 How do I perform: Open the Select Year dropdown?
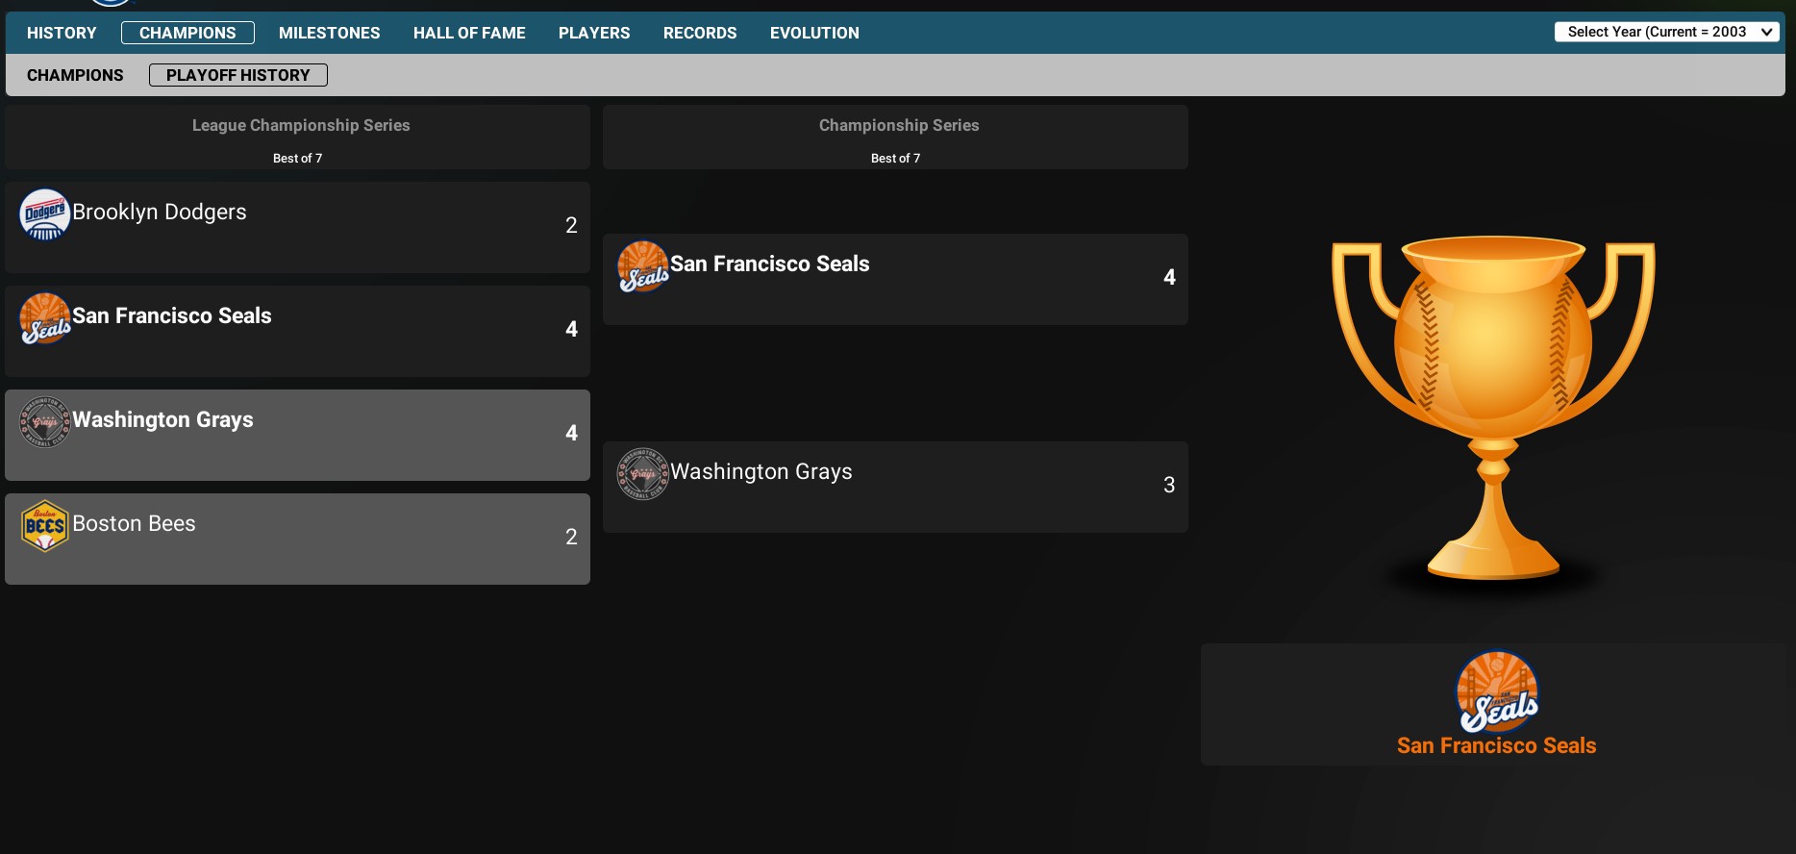pyautogui.click(x=1667, y=32)
